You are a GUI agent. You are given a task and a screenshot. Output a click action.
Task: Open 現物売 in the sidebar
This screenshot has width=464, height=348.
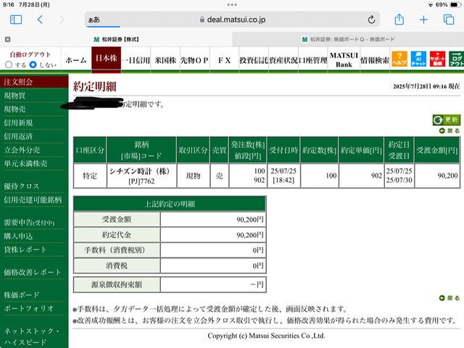point(14,109)
